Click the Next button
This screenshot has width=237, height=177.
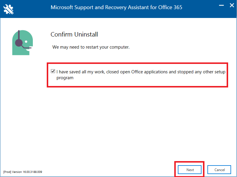[x=190, y=170]
